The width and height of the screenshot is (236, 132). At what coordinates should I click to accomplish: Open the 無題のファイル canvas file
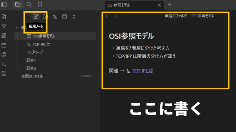(x=32, y=76)
